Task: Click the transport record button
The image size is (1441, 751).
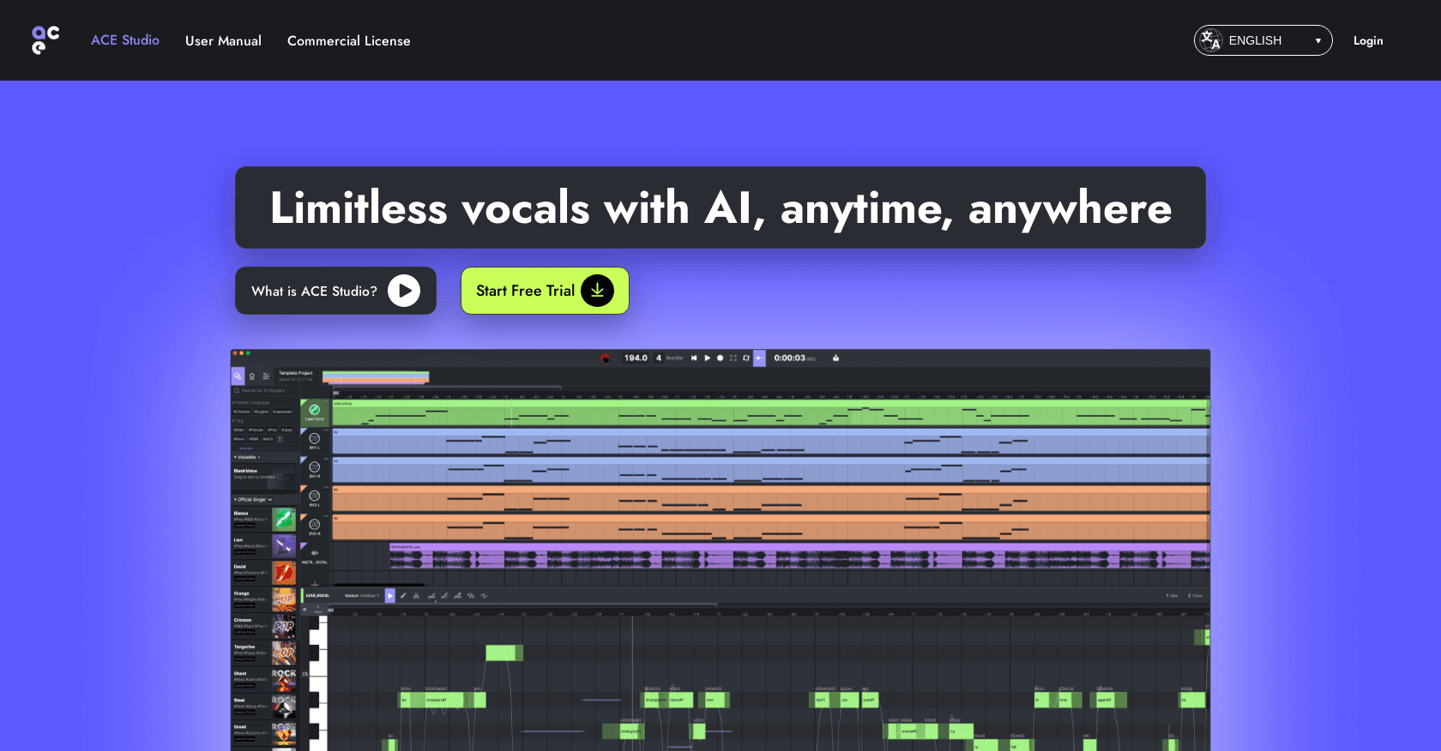Action: click(720, 357)
